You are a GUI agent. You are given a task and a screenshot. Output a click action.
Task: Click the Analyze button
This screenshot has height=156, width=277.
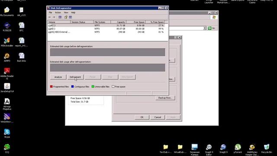tap(58, 77)
